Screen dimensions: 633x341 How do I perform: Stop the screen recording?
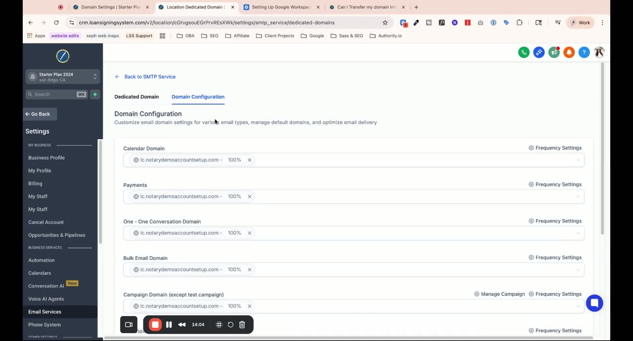click(155, 325)
